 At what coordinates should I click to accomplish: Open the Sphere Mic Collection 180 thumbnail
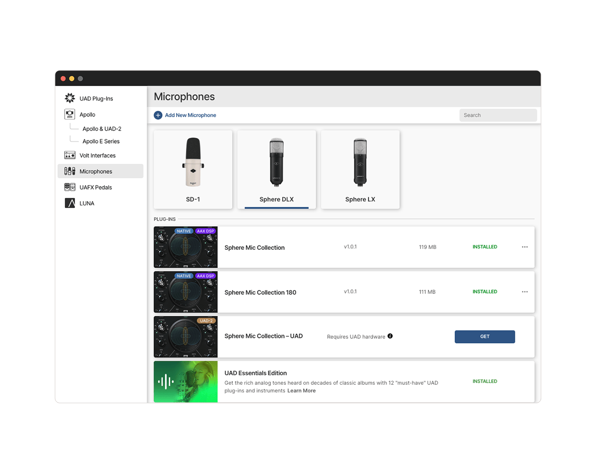click(186, 292)
